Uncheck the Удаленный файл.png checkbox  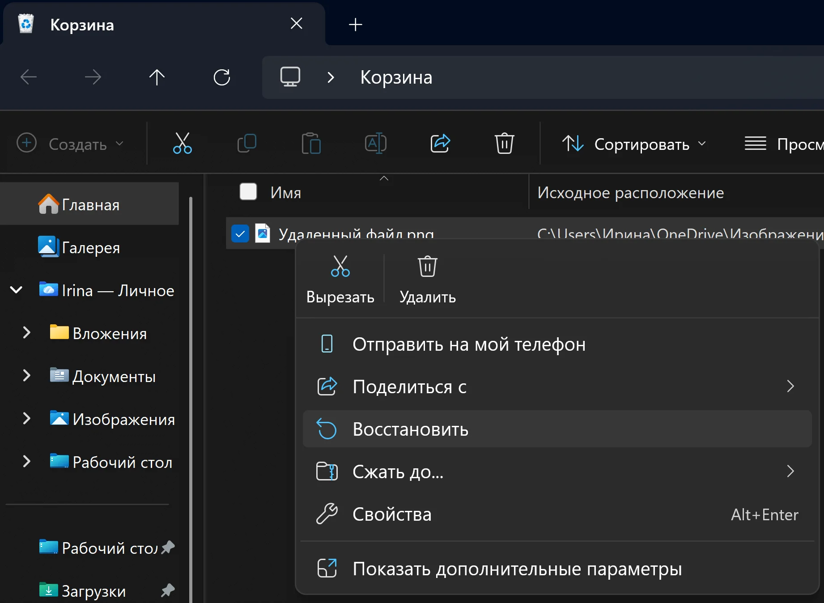click(x=240, y=234)
